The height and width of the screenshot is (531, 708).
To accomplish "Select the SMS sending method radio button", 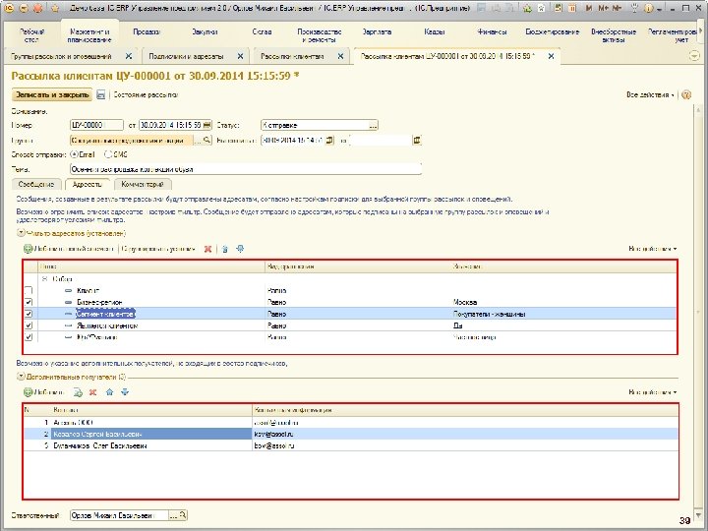I will [109, 154].
